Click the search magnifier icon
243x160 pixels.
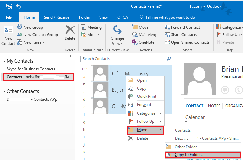click(x=169, y=59)
